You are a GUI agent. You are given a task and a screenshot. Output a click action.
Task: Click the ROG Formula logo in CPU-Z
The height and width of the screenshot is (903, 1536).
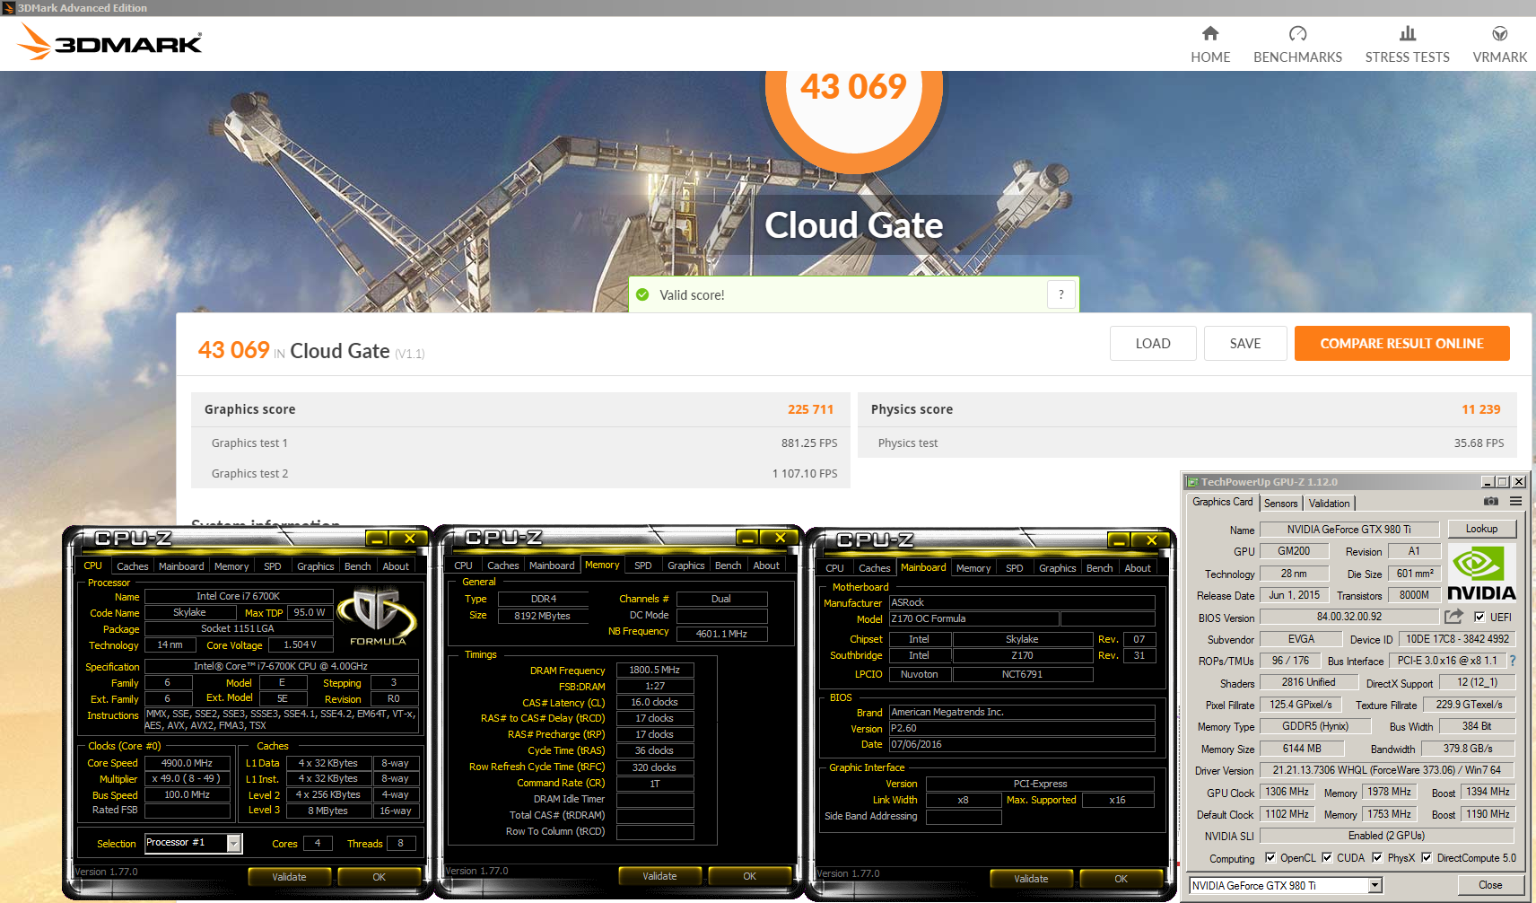pyautogui.click(x=378, y=617)
